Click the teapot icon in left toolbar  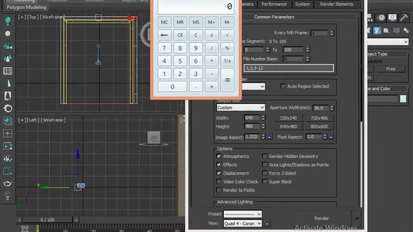8,183
